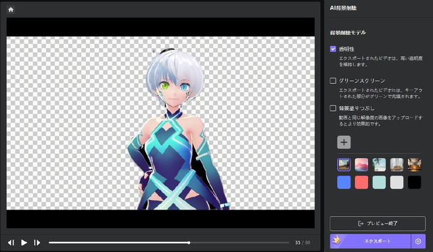433x252 pixels.
Task: Go to the home screen icon
Action: (x=11, y=9)
